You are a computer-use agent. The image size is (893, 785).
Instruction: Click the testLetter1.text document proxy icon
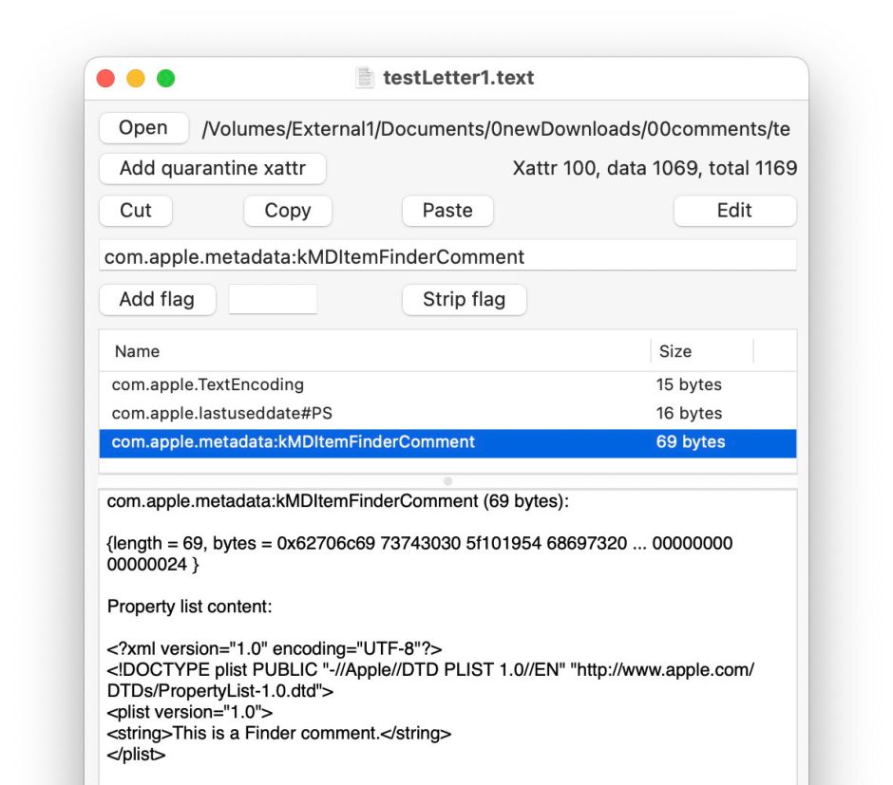(365, 78)
